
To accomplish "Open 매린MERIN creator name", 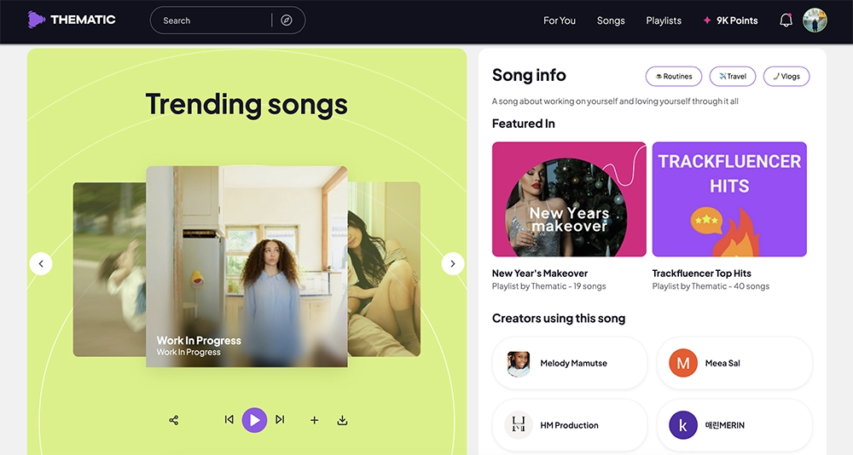I will click(x=724, y=425).
